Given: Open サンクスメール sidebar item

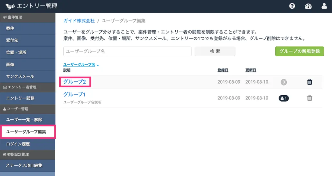Looking at the screenshot, I should (28, 77).
